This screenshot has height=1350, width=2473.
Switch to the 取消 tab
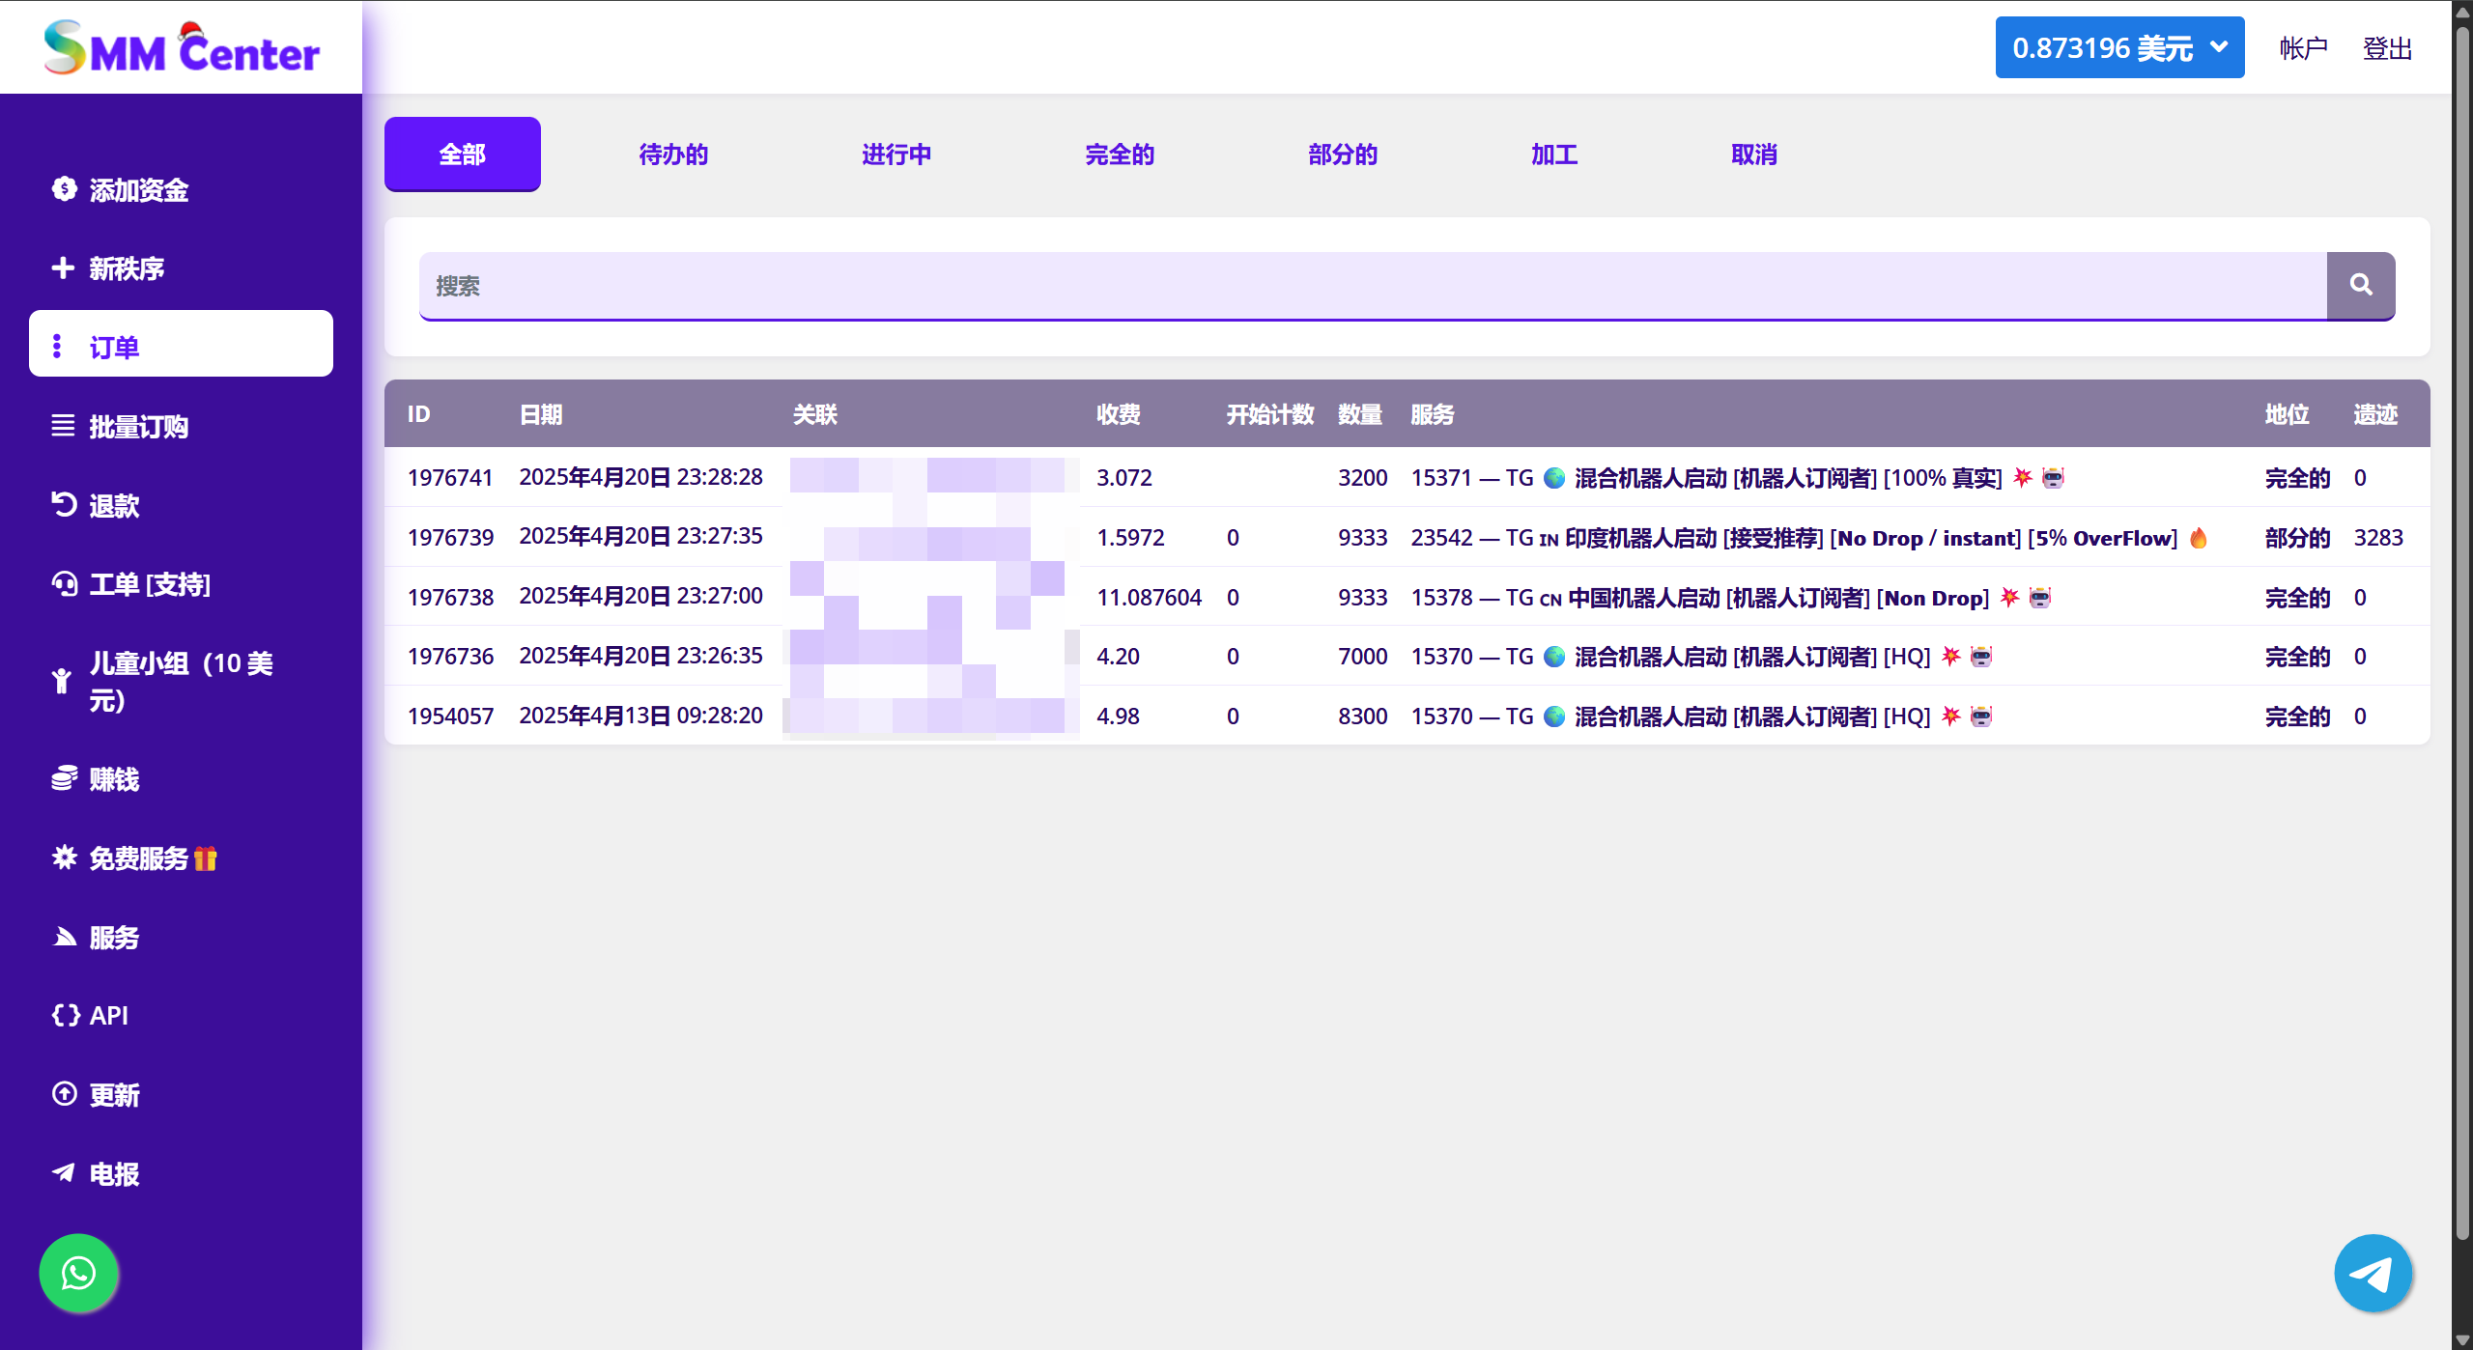[x=1754, y=155]
